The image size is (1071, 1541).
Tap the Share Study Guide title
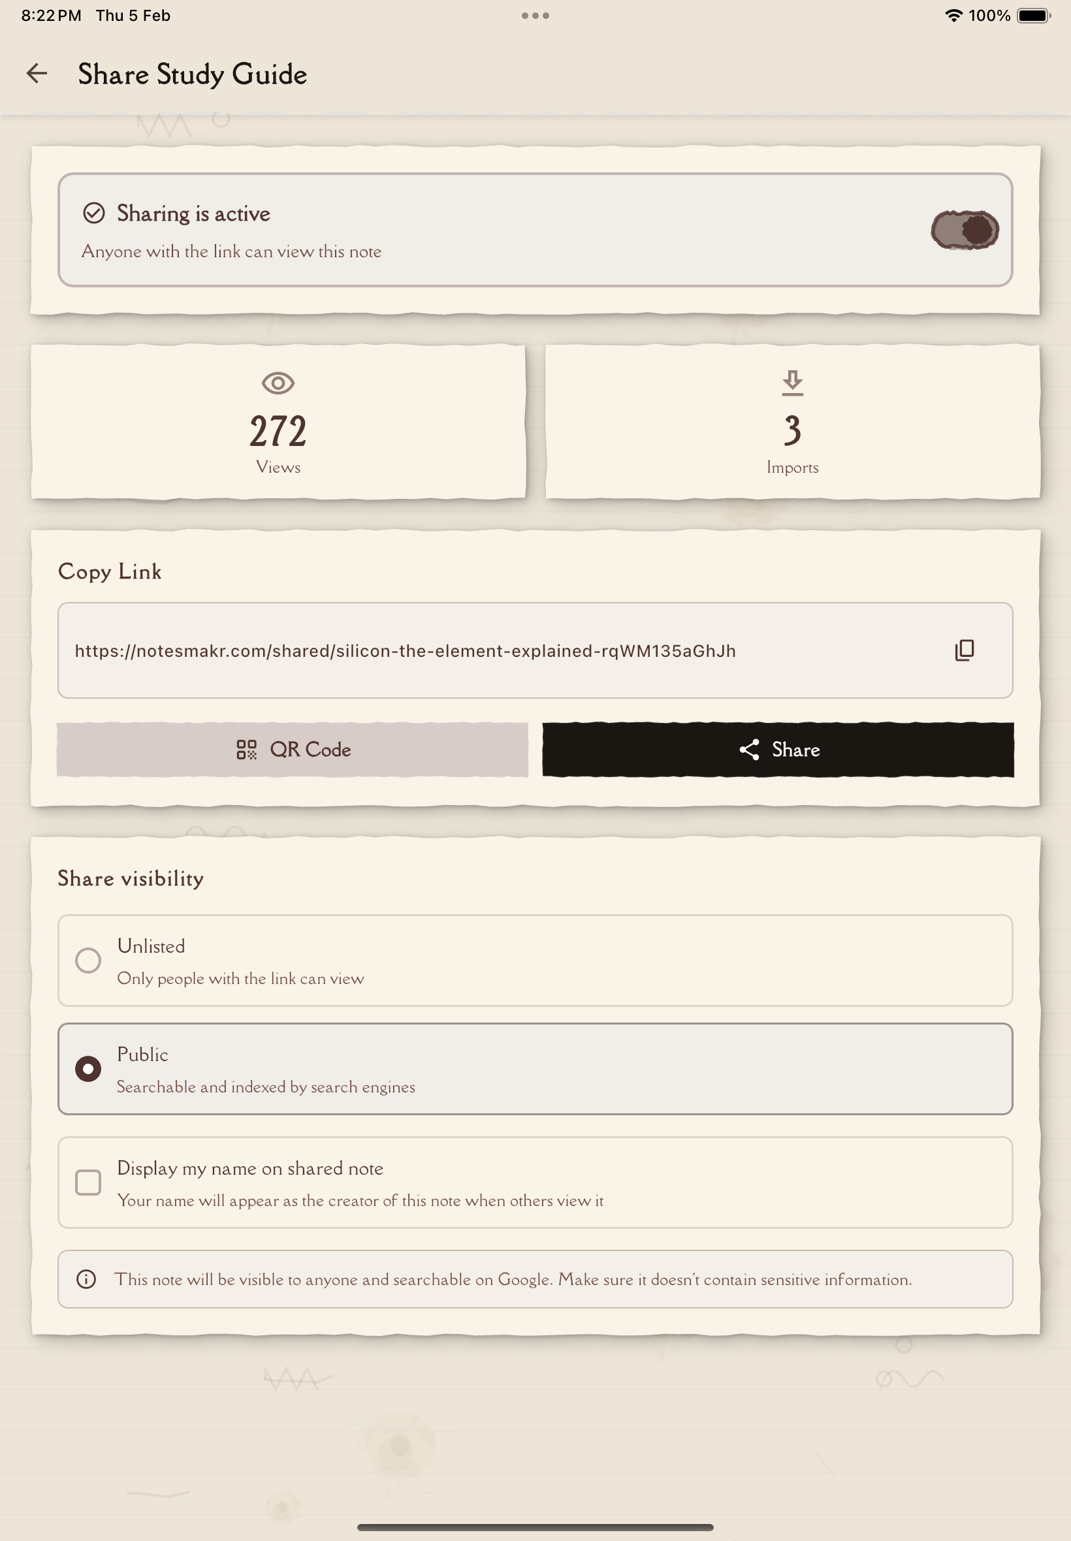193,74
